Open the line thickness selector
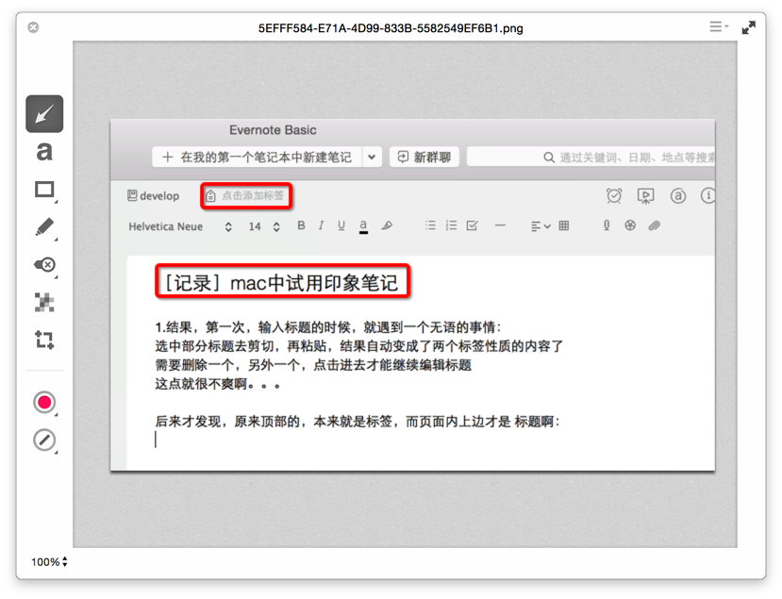 click(44, 441)
